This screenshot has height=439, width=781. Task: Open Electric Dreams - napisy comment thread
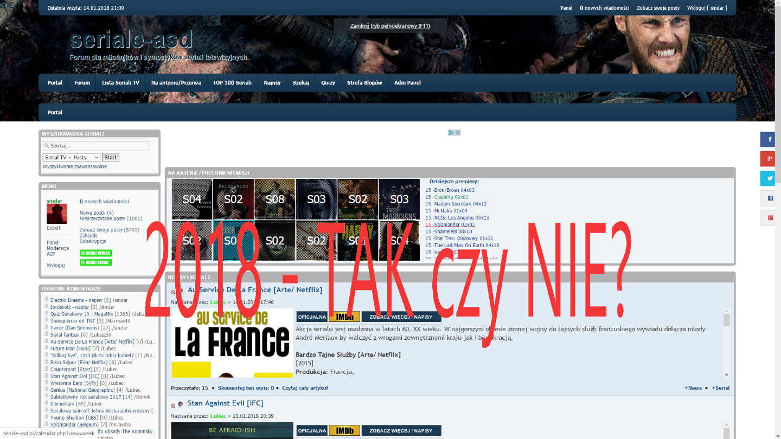click(76, 300)
